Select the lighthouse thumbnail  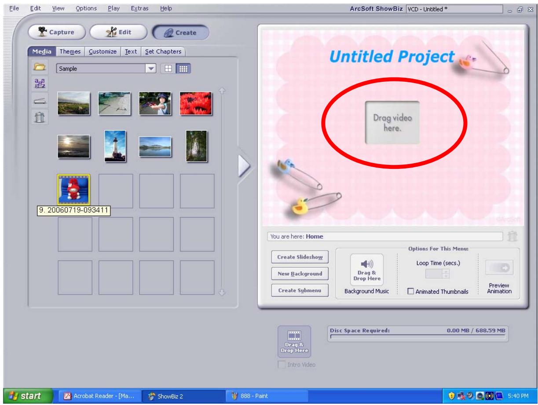115,146
